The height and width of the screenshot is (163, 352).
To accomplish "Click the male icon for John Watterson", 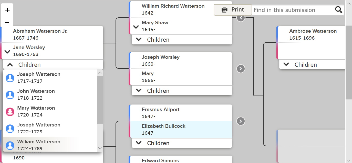I will coord(10,95).
